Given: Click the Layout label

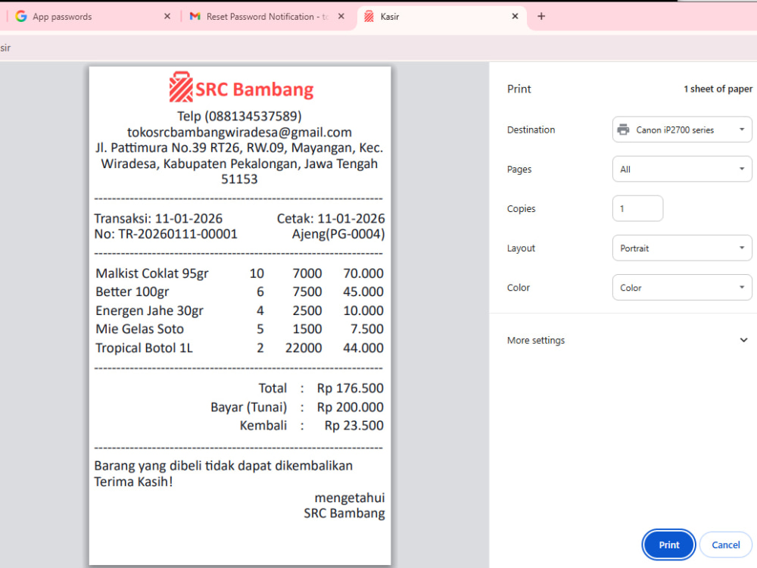Looking at the screenshot, I should coord(521,248).
